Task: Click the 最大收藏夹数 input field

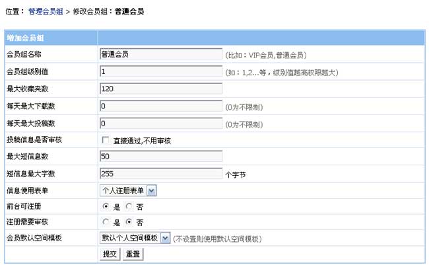Action: (x=161, y=89)
